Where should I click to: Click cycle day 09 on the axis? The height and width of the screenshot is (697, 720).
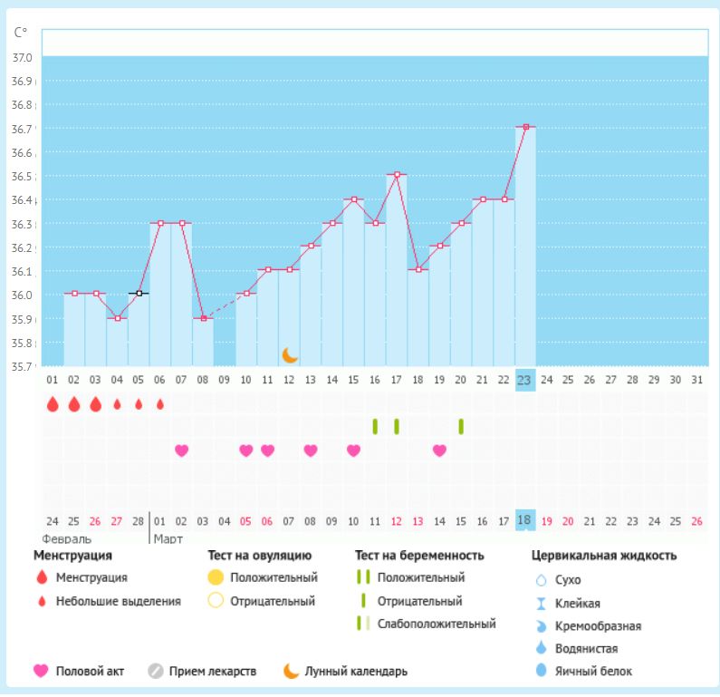click(224, 380)
